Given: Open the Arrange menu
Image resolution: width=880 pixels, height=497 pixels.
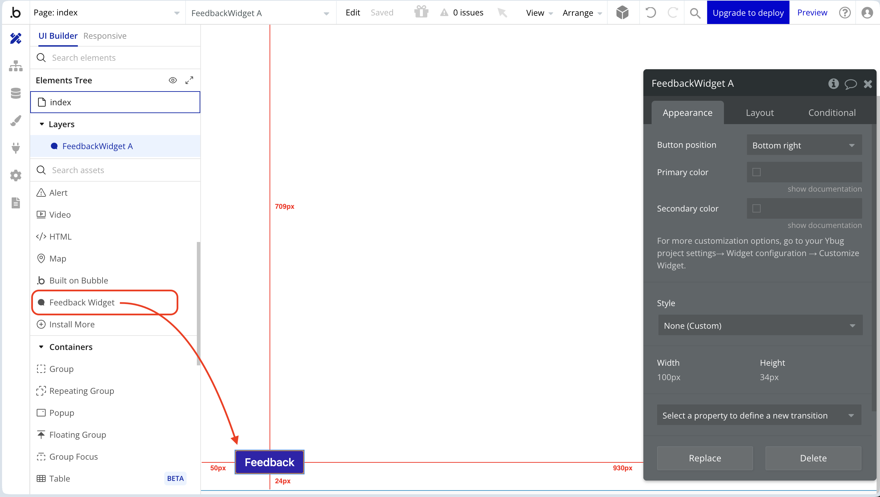Looking at the screenshot, I should (582, 13).
